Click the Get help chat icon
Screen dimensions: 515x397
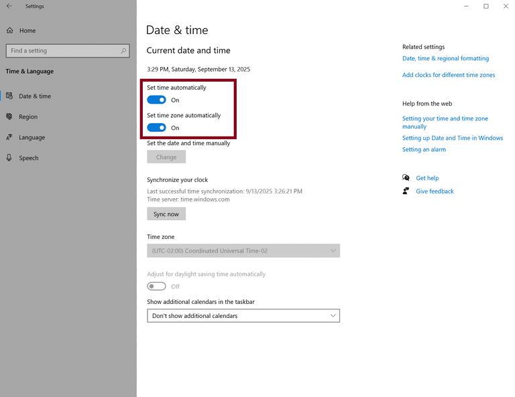[406, 178]
